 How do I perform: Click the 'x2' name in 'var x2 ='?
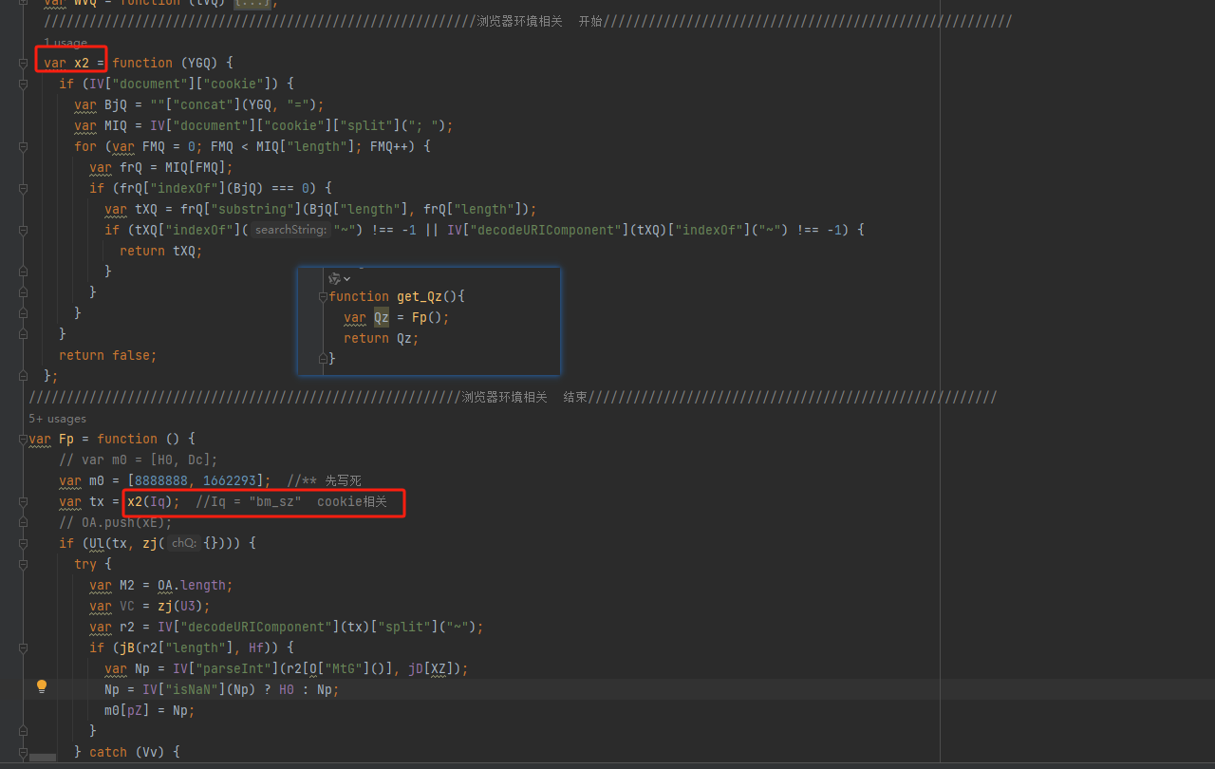point(82,63)
